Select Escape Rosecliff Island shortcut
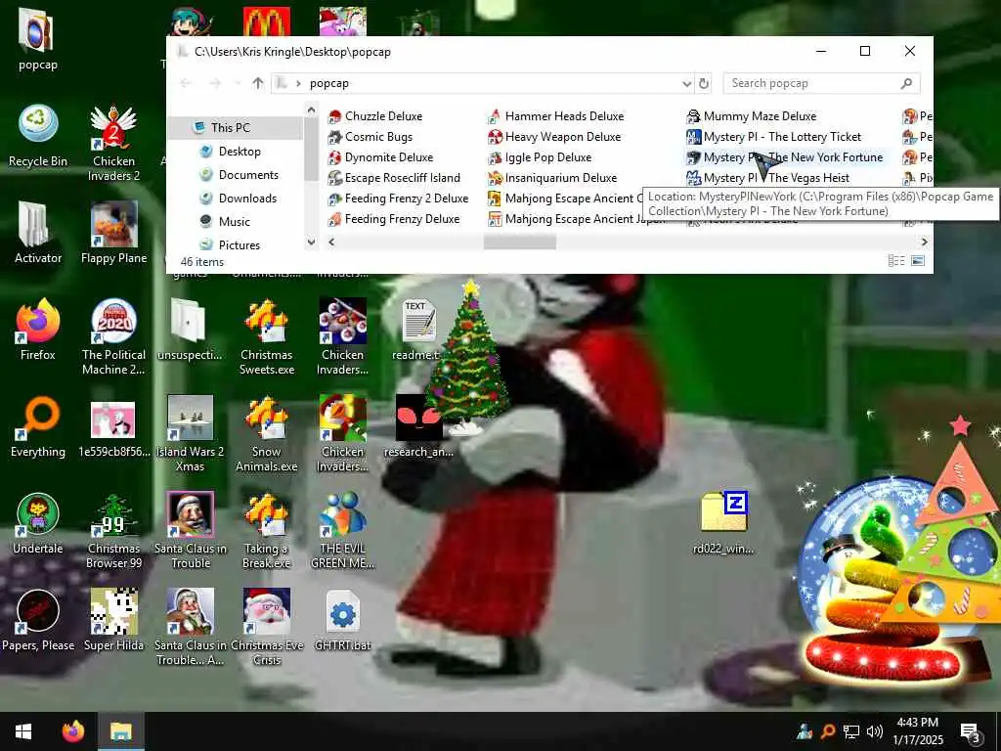 click(394, 178)
